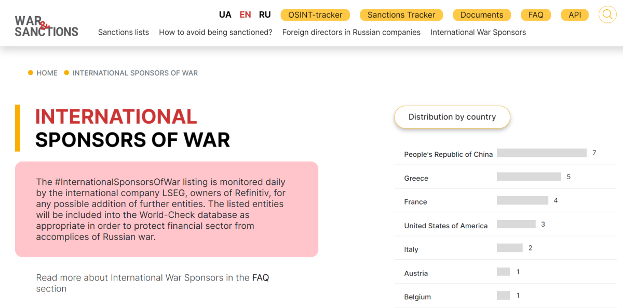Image resolution: width=623 pixels, height=308 pixels.
Task: Open the Sanctions lists menu item
Action: (123, 32)
